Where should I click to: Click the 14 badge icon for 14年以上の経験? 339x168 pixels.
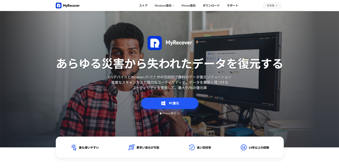[x=244, y=147]
